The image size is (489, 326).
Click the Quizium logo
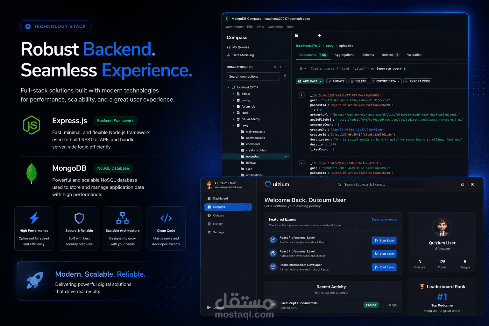pyautogui.click(x=277, y=184)
